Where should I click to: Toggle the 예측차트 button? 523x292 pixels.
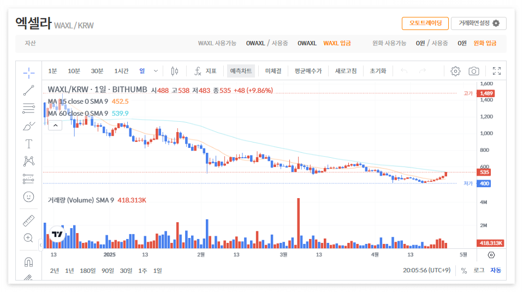click(241, 71)
